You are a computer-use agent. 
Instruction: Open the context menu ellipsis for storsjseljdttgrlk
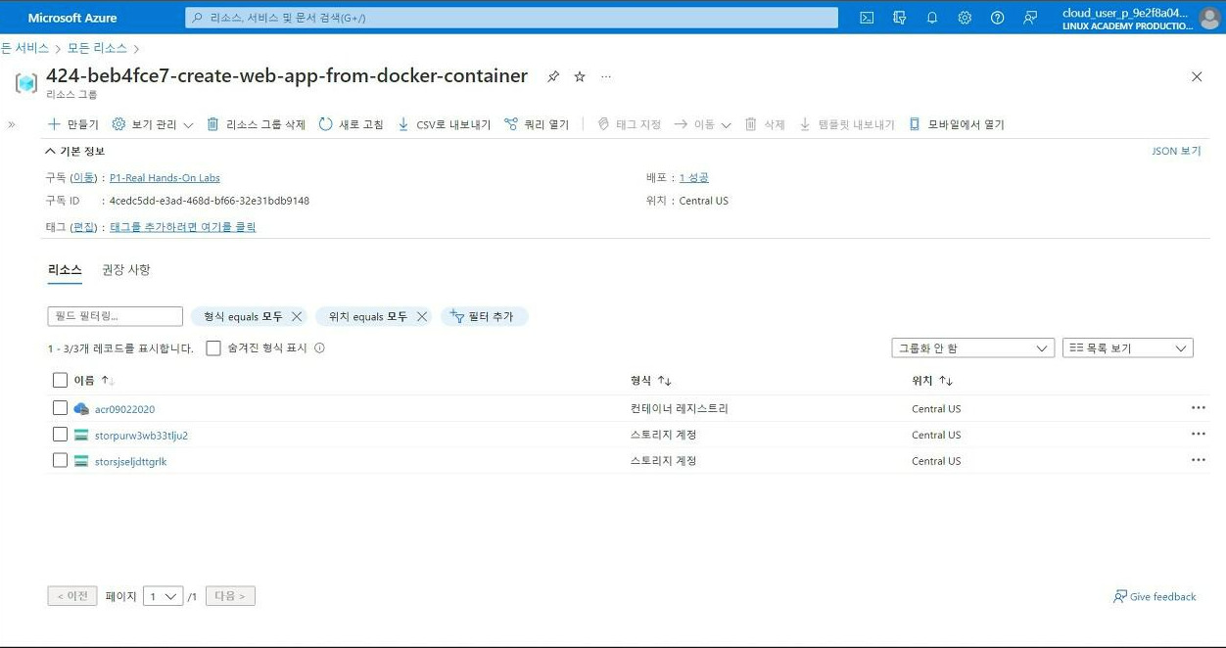1198,461
